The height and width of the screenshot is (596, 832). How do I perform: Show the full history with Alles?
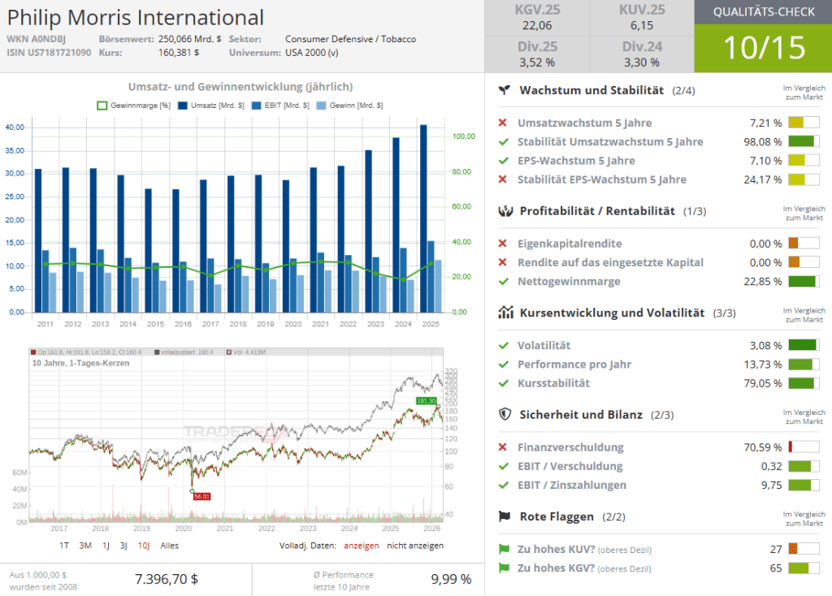pyautogui.click(x=169, y=546)
